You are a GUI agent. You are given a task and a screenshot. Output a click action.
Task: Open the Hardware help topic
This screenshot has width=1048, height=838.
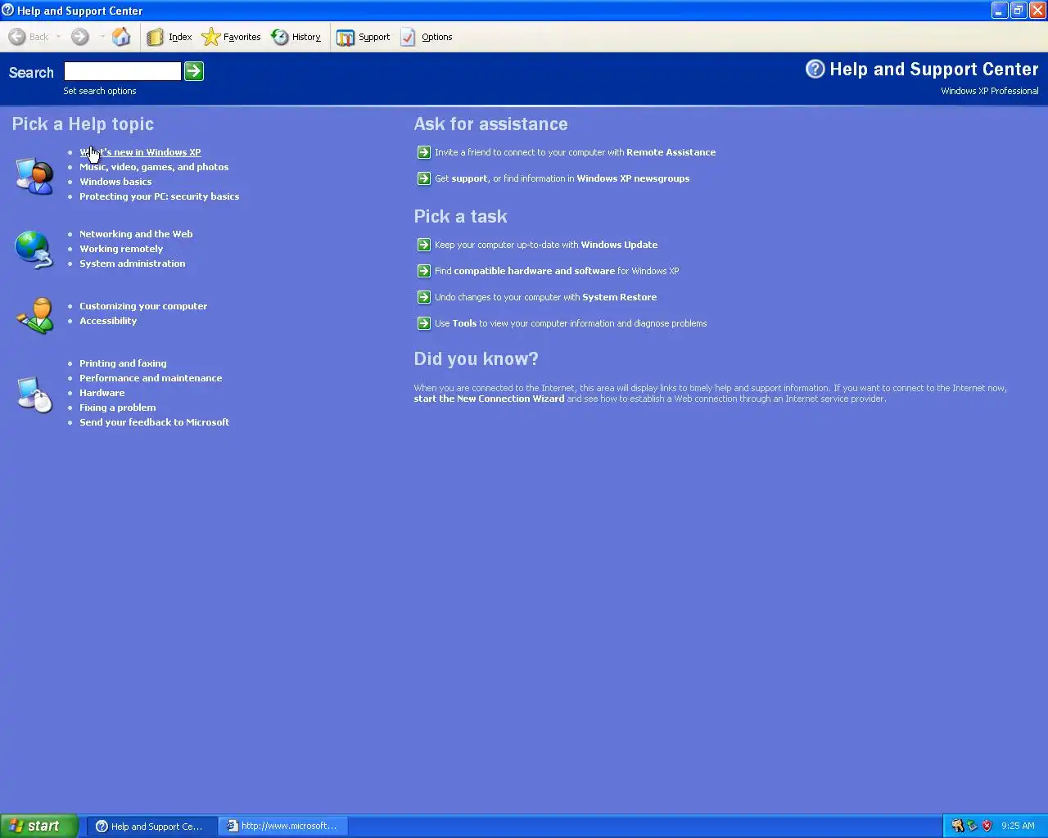(x=102, y=393)
